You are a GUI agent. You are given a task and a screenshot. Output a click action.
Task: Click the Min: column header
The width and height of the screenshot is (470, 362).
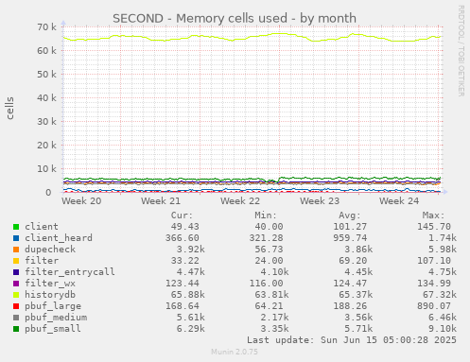pos(266,215)
